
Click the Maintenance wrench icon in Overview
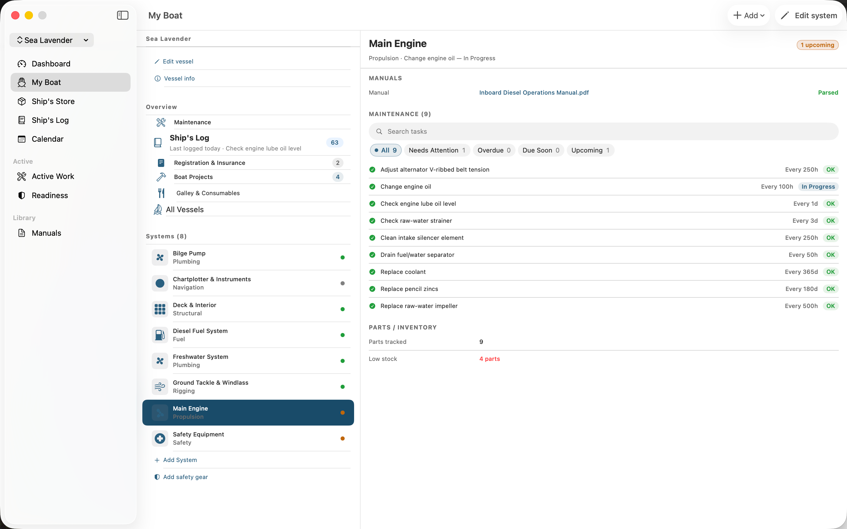pyautogui.click(x=161, y=122)
